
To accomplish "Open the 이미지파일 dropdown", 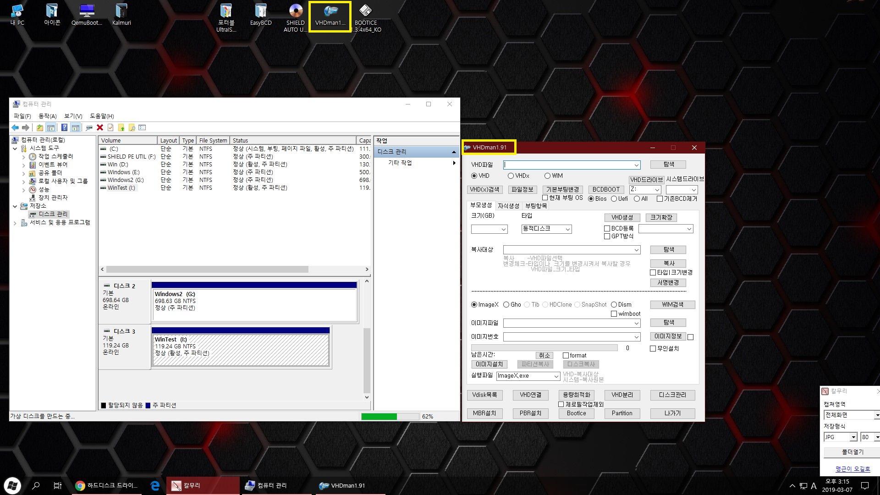I will click(636, 324).
